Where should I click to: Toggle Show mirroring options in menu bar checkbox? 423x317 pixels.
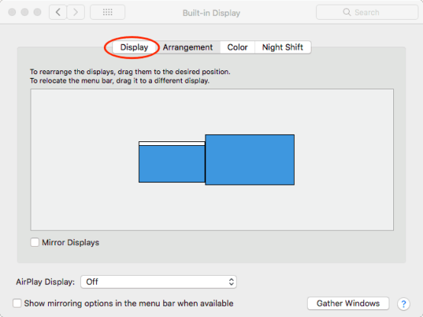coord(17,303)
